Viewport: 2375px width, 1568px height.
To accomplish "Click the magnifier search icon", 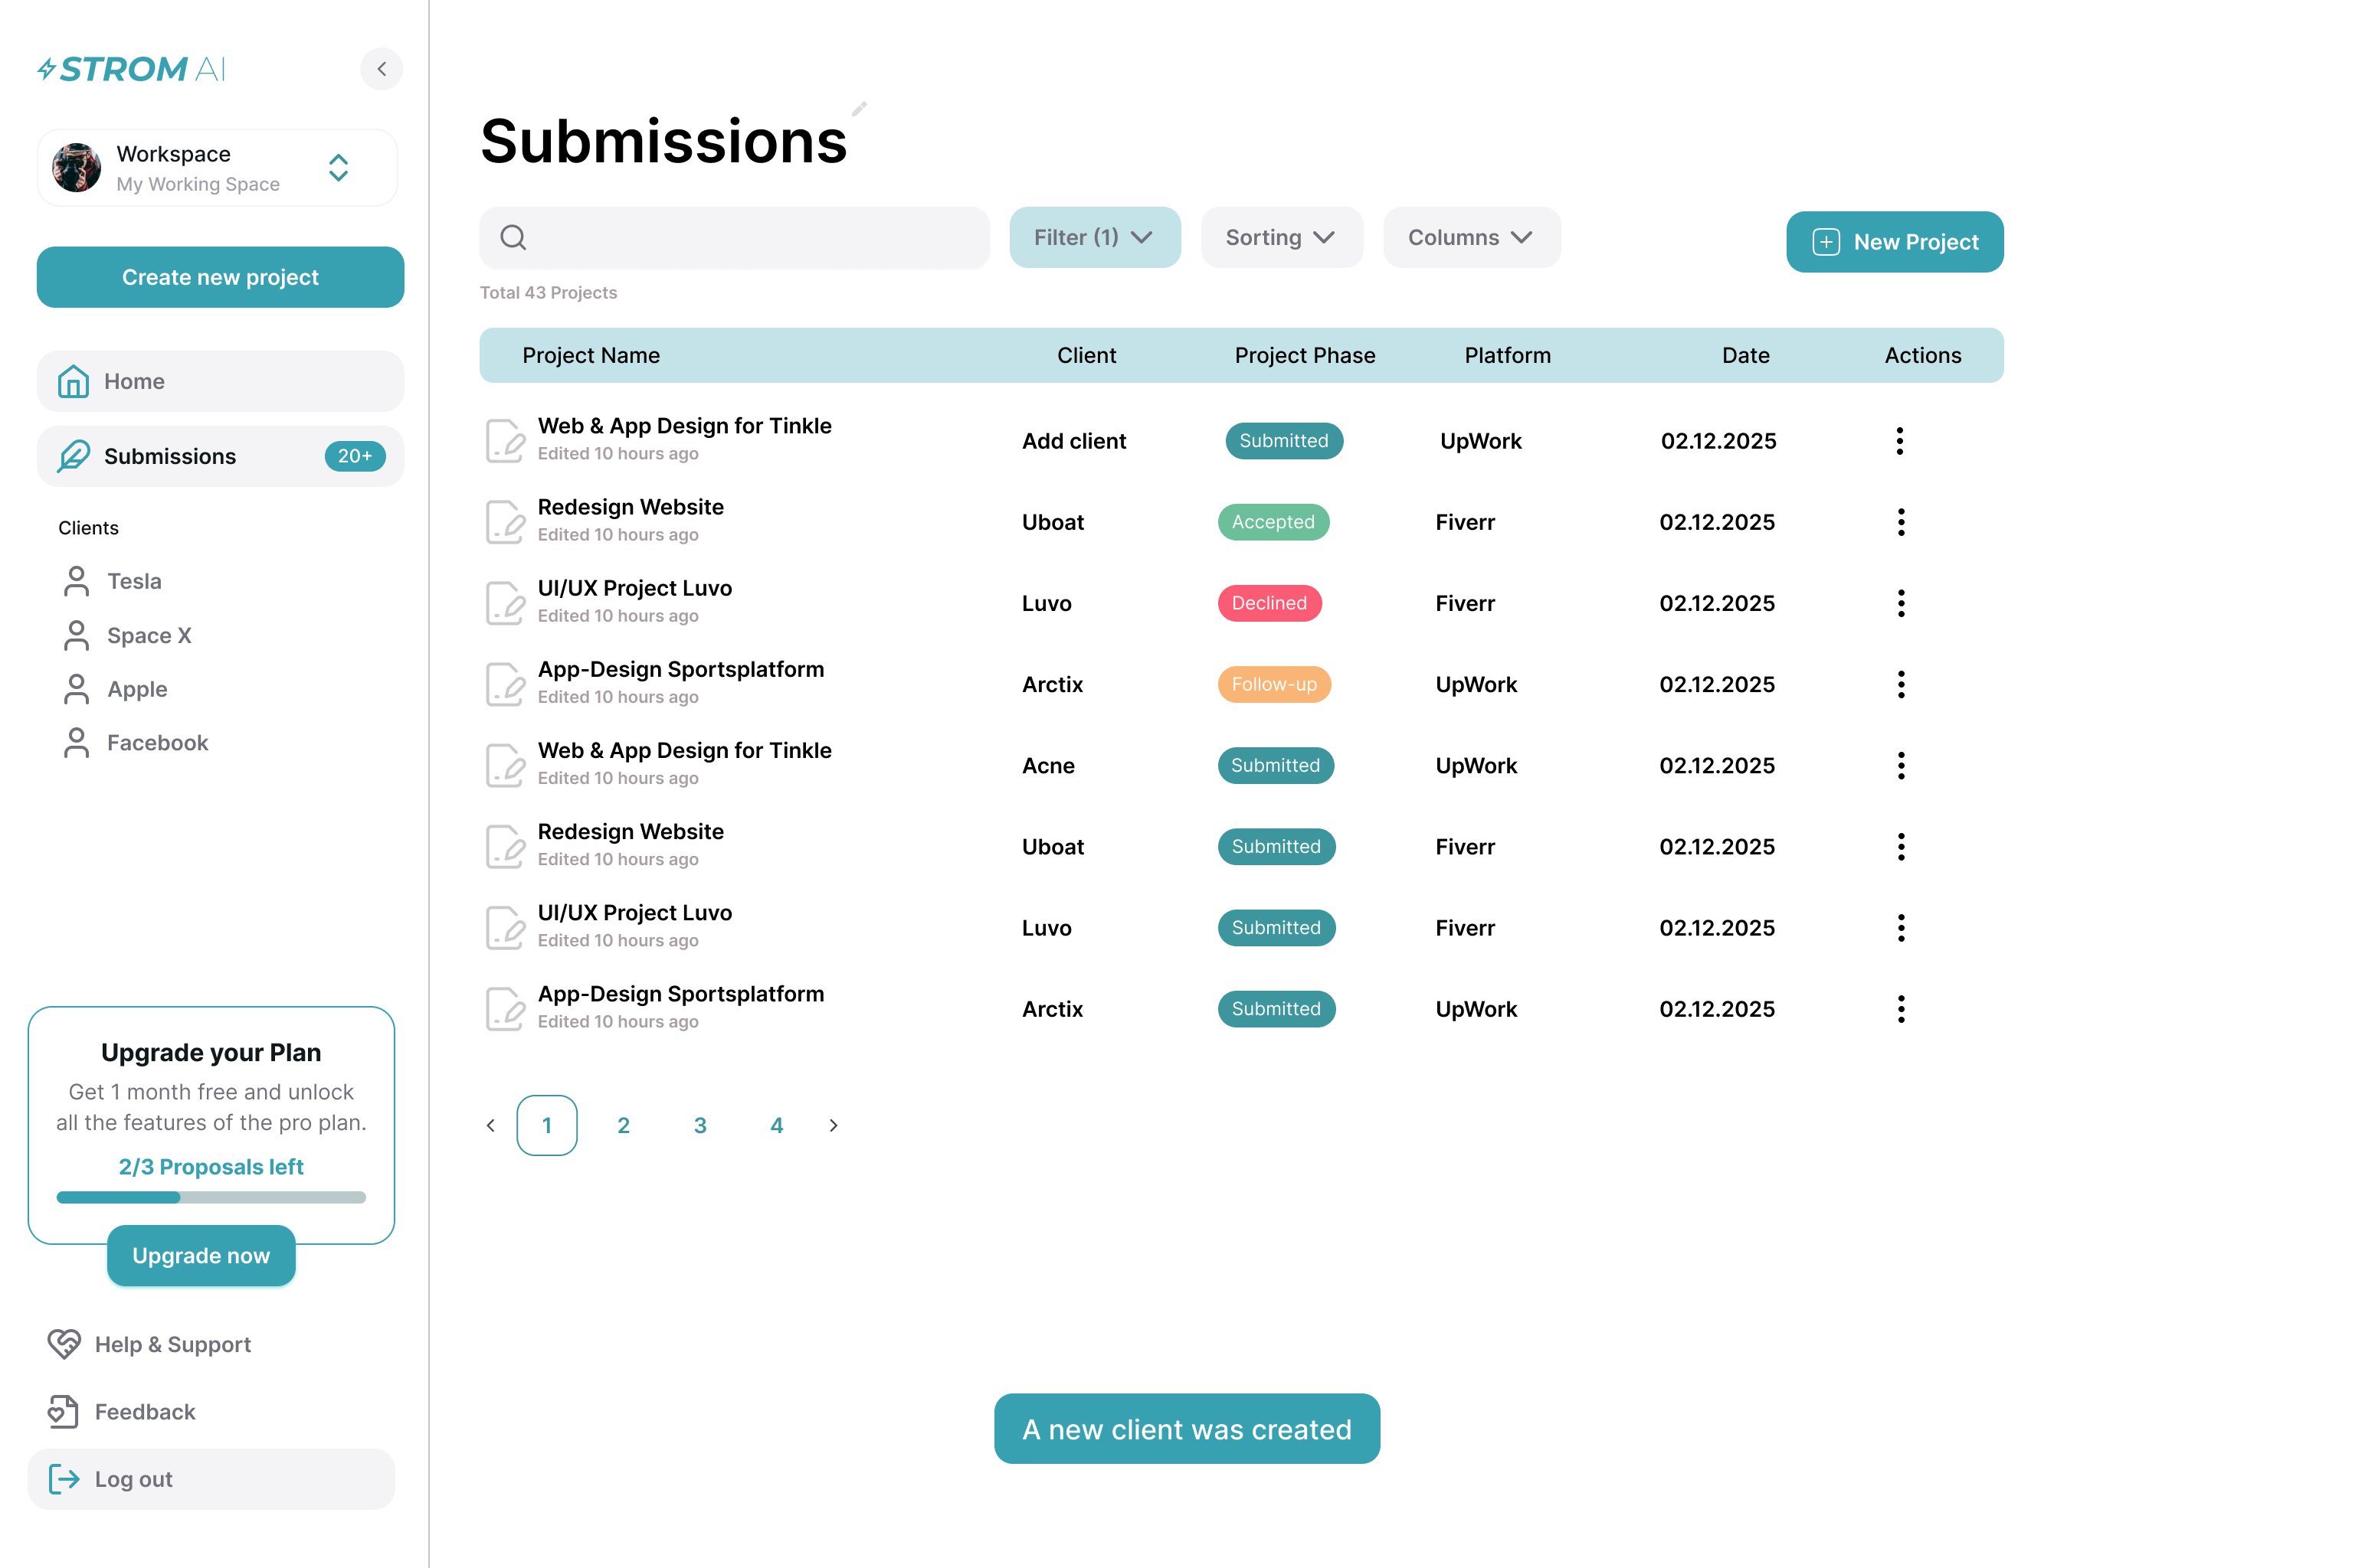I will point(513,238).
